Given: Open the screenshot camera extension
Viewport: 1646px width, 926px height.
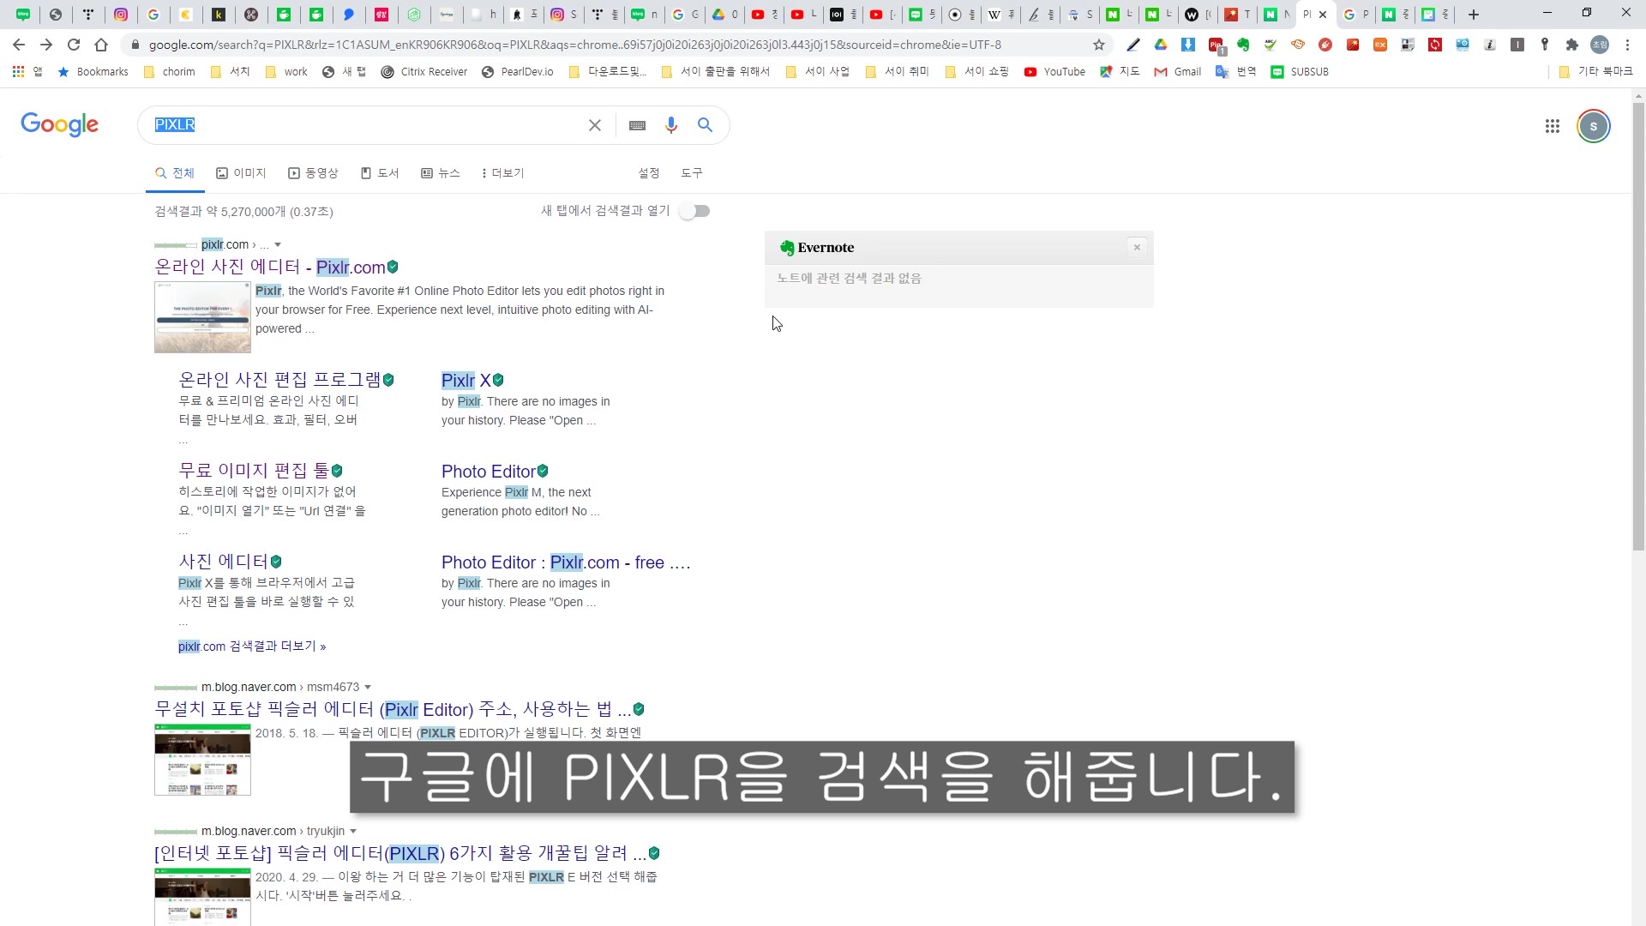Looking at the screenshot, I should click(1463, 45).
